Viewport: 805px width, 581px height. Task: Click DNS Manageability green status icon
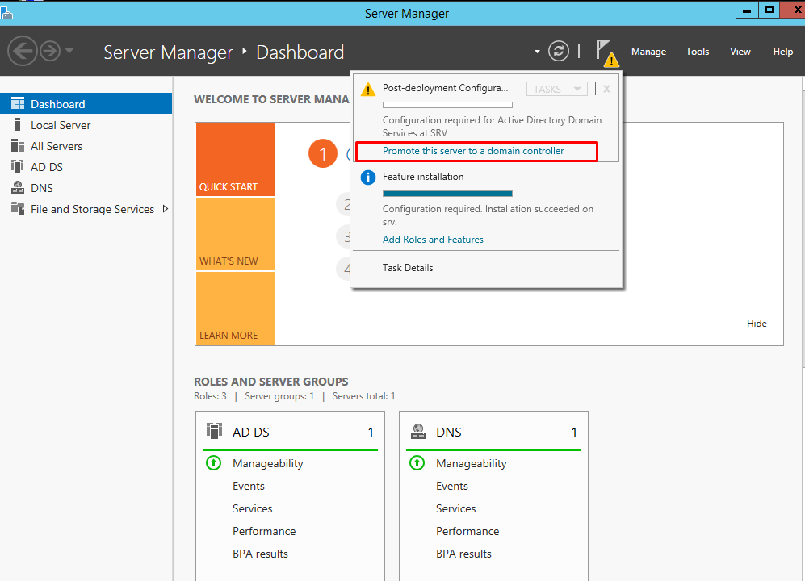(x=417, y=463)
